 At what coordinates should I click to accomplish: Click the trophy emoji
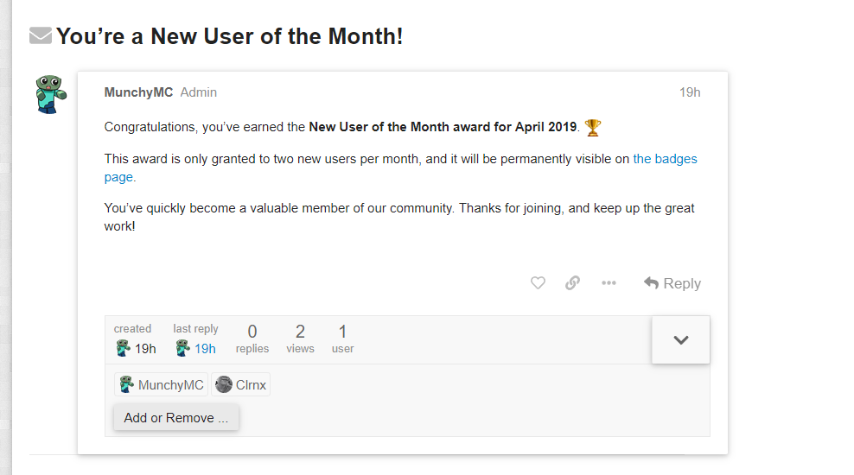point(592,128)
